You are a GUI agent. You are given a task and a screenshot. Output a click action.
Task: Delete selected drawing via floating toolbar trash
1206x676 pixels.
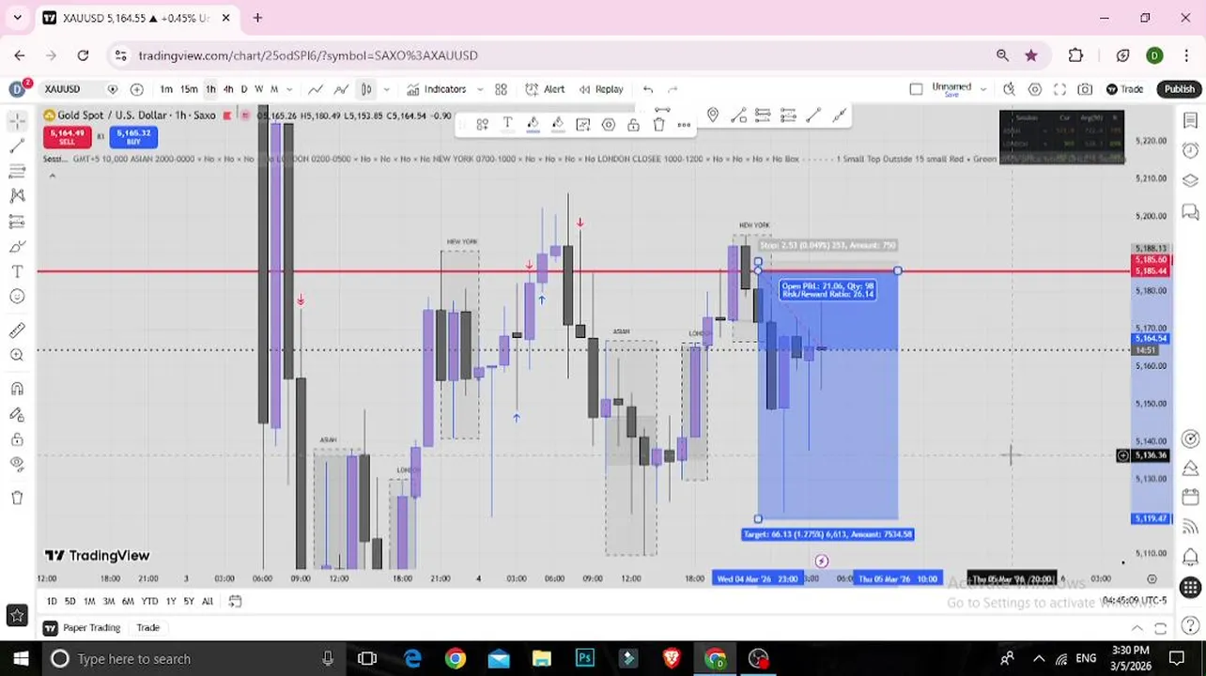click(x=659, y=124)
